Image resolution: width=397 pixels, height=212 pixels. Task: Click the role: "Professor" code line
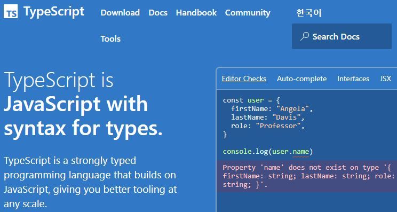pos(268,126)
